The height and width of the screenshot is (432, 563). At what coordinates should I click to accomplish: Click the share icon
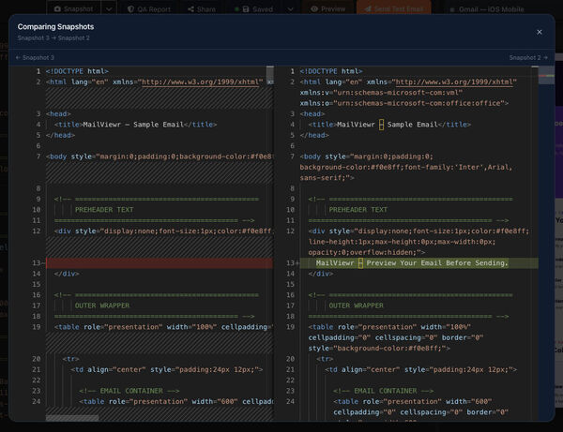[x=190, y=9]
